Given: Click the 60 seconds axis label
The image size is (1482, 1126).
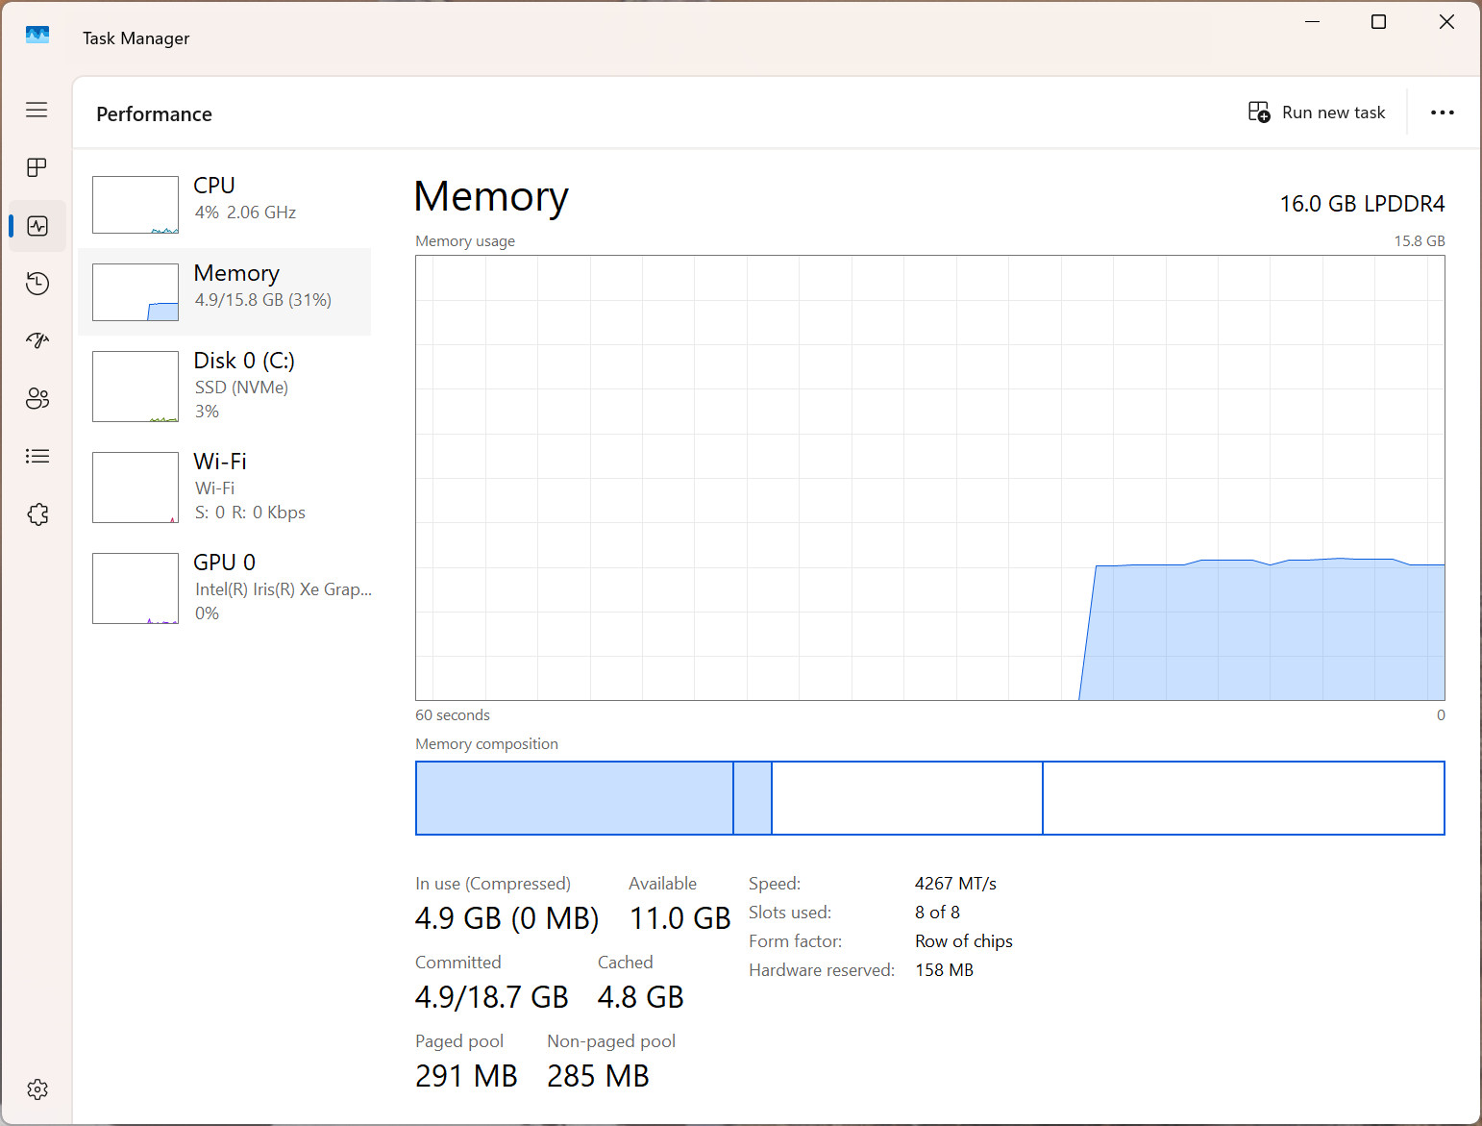Looking at the screenshot, I should pyautogui.click(x=453, y=715).
